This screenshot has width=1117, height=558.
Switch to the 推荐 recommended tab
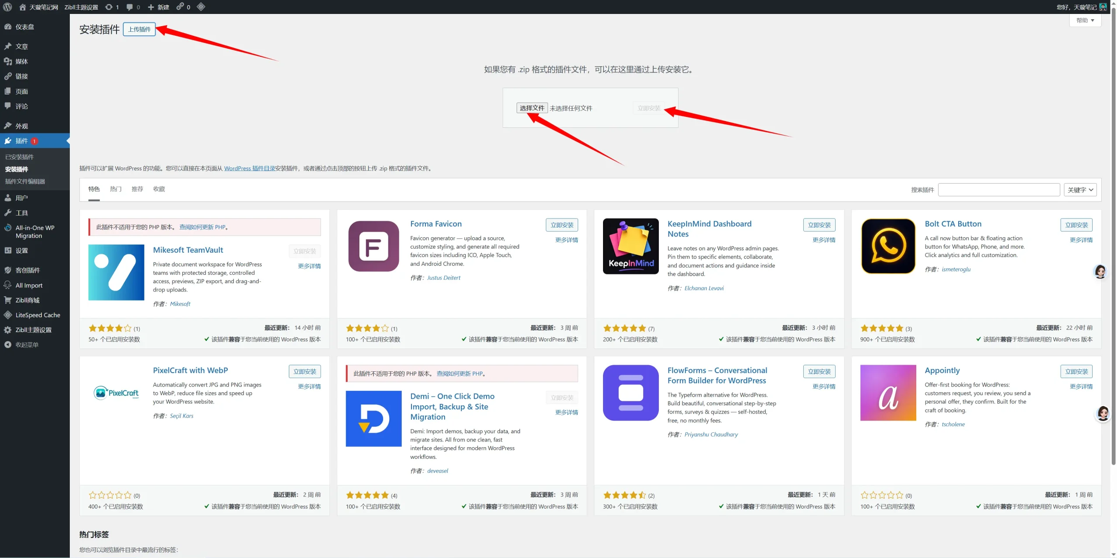[137, 189]
